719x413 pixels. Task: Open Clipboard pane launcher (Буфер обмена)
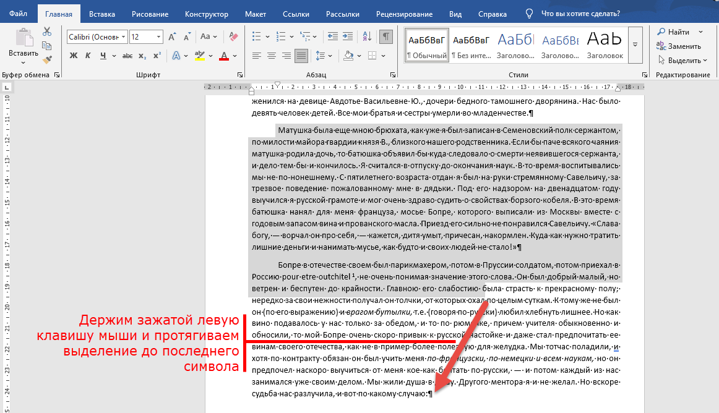pos(57,75)
